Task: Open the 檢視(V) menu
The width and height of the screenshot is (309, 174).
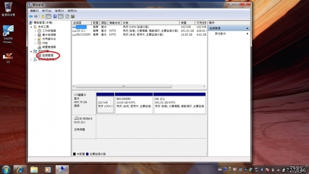Action: click(59, 11)
